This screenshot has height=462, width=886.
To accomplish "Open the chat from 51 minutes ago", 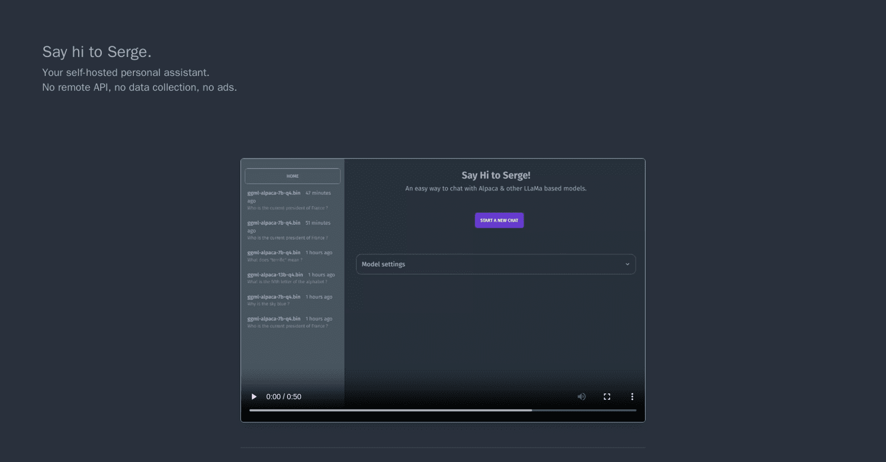I will (x=289, y=230).
